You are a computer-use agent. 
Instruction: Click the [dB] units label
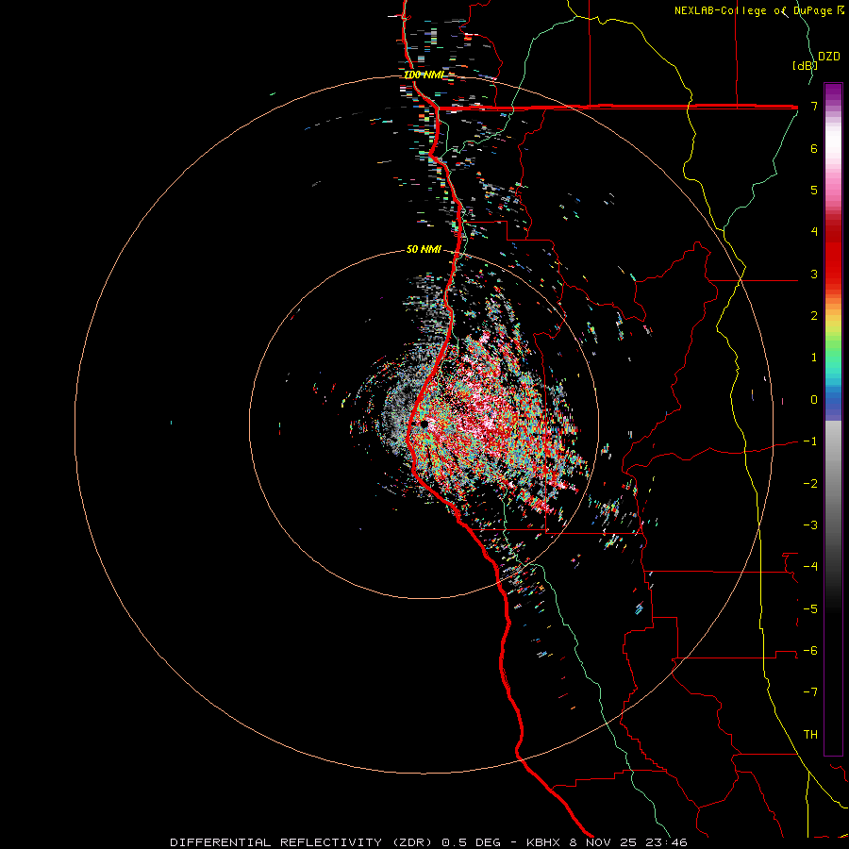pyautogui.click(x=805, y=65)
